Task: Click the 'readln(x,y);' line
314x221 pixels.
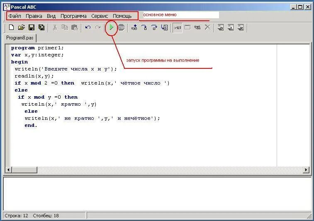Action: pos(34,76)
